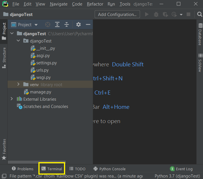This screenshot has height=179, width=203.
Task: Collapse the inner djangoTest package
Action: [x=18, y=41]
